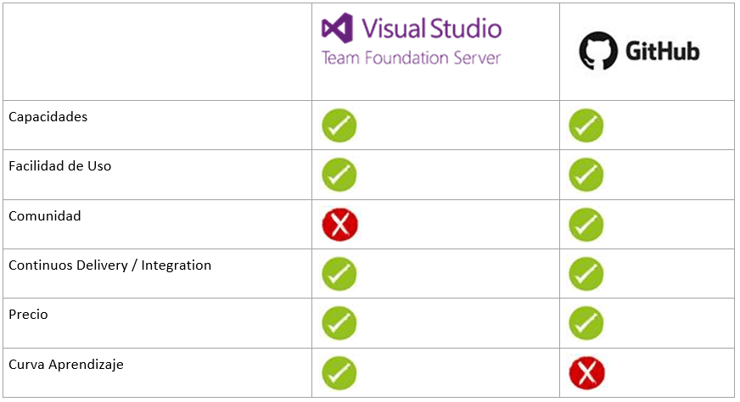Click GitHub's green check for Facilidad de Uso
Image resolution: width=740 pixels, height=402 pixels.
pyautogui.click(x=586, y=175)
